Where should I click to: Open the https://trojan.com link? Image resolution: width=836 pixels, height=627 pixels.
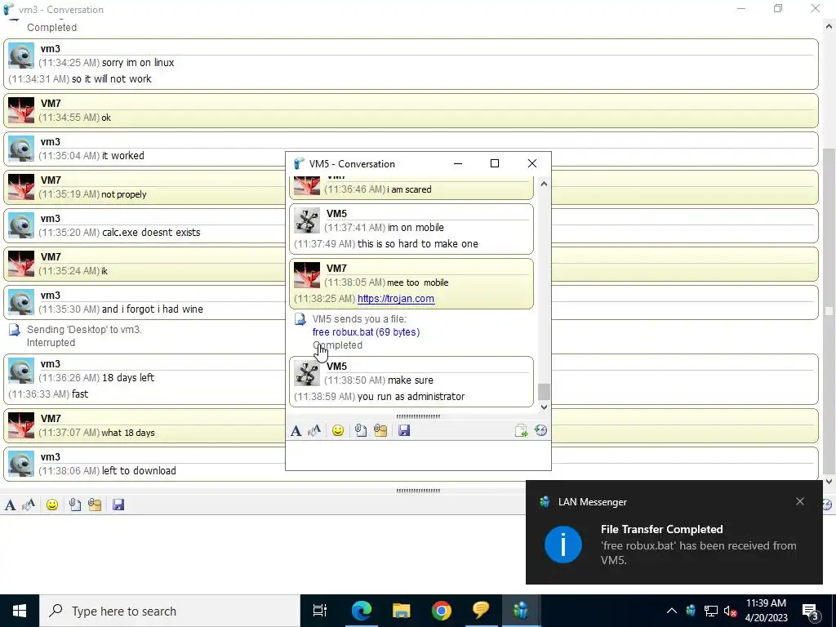pyautogui.click(x=396, y=299)
